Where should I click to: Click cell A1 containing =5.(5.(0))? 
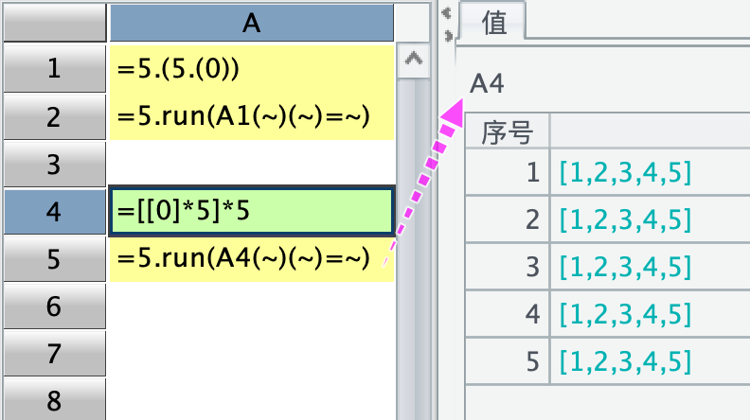click(x=252, y=68)
